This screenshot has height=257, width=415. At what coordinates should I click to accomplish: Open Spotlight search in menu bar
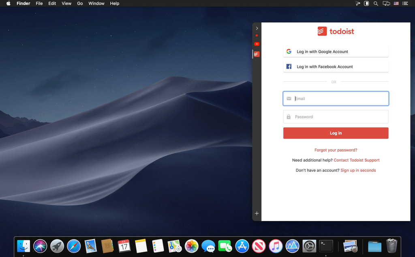point(376,3)
